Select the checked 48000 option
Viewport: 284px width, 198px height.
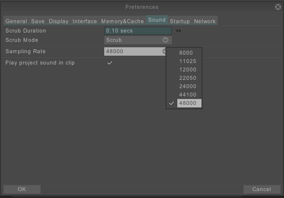pos(189,103)
